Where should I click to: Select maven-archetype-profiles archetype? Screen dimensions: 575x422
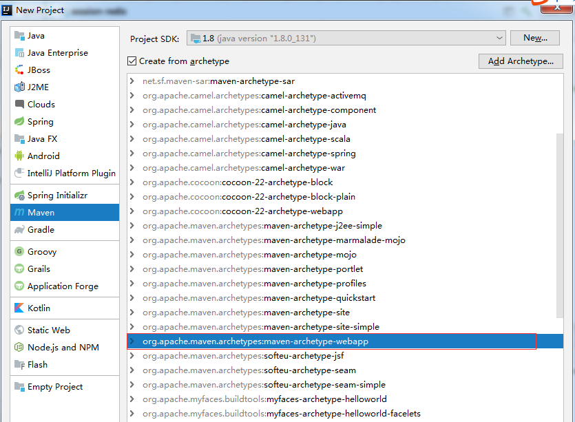click(x=345, y=284)
